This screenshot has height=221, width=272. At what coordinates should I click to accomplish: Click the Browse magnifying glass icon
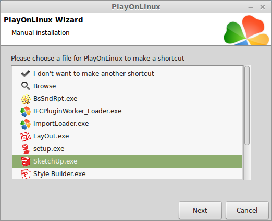(x=26, y=86)
